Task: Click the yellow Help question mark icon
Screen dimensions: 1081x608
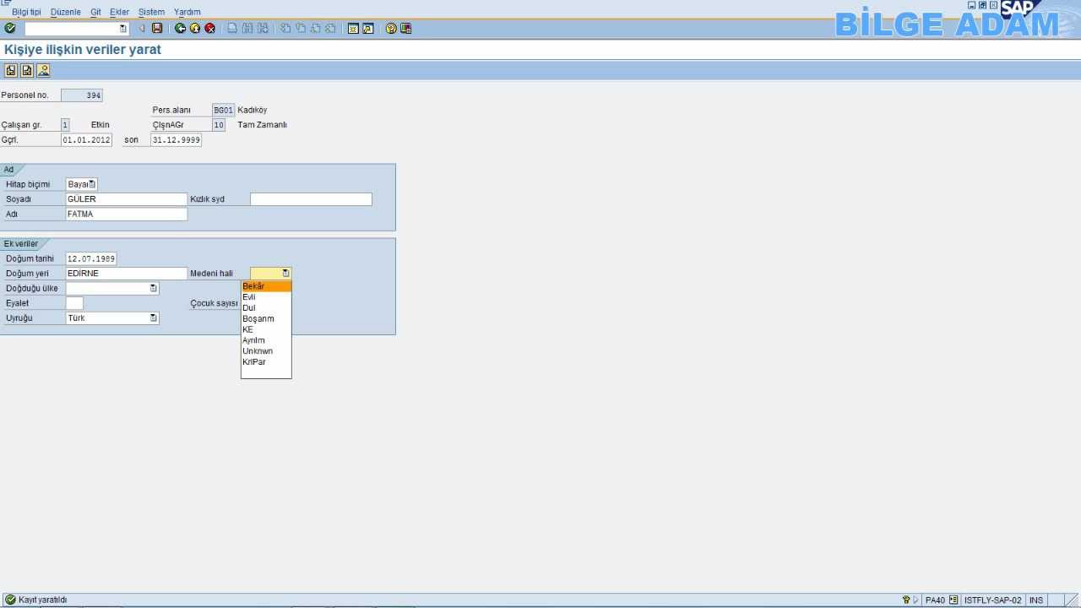Action: tap(391, 29)
